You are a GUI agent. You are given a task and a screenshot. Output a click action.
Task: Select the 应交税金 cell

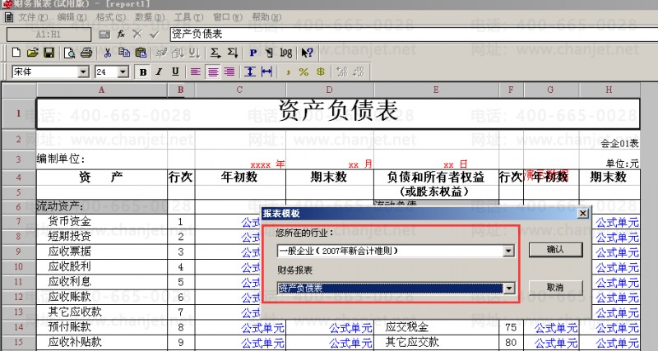436,327
